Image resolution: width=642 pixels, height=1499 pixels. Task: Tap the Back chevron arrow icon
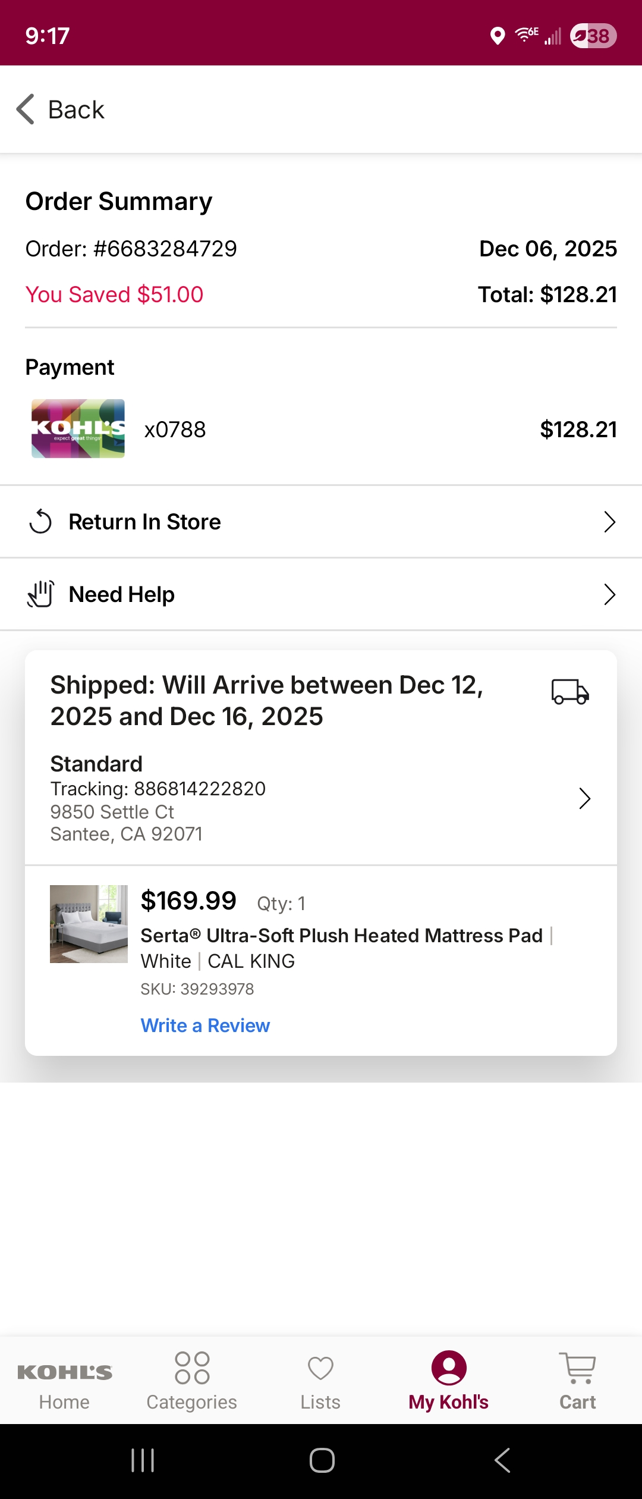pos(26,109)
